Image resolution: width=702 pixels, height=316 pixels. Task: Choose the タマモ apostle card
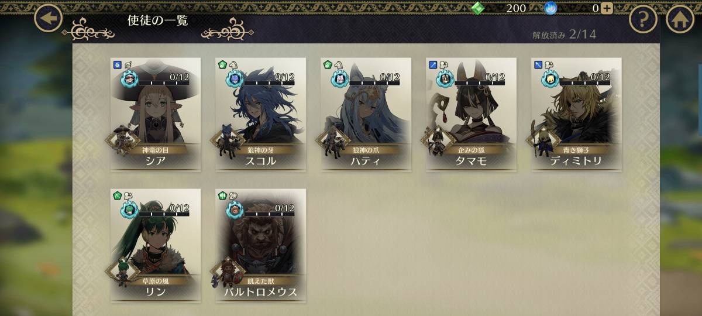472,114
